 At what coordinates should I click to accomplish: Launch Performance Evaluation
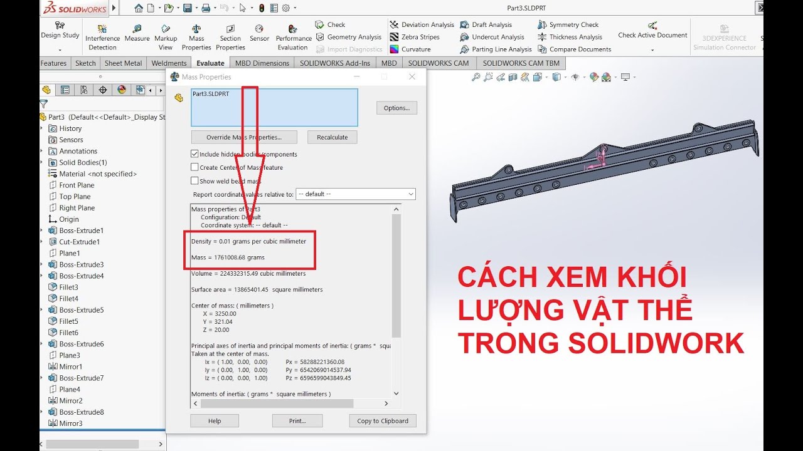[293, 38]
